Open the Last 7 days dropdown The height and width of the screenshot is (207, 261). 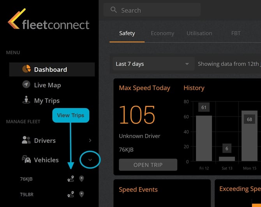point(153,64)
